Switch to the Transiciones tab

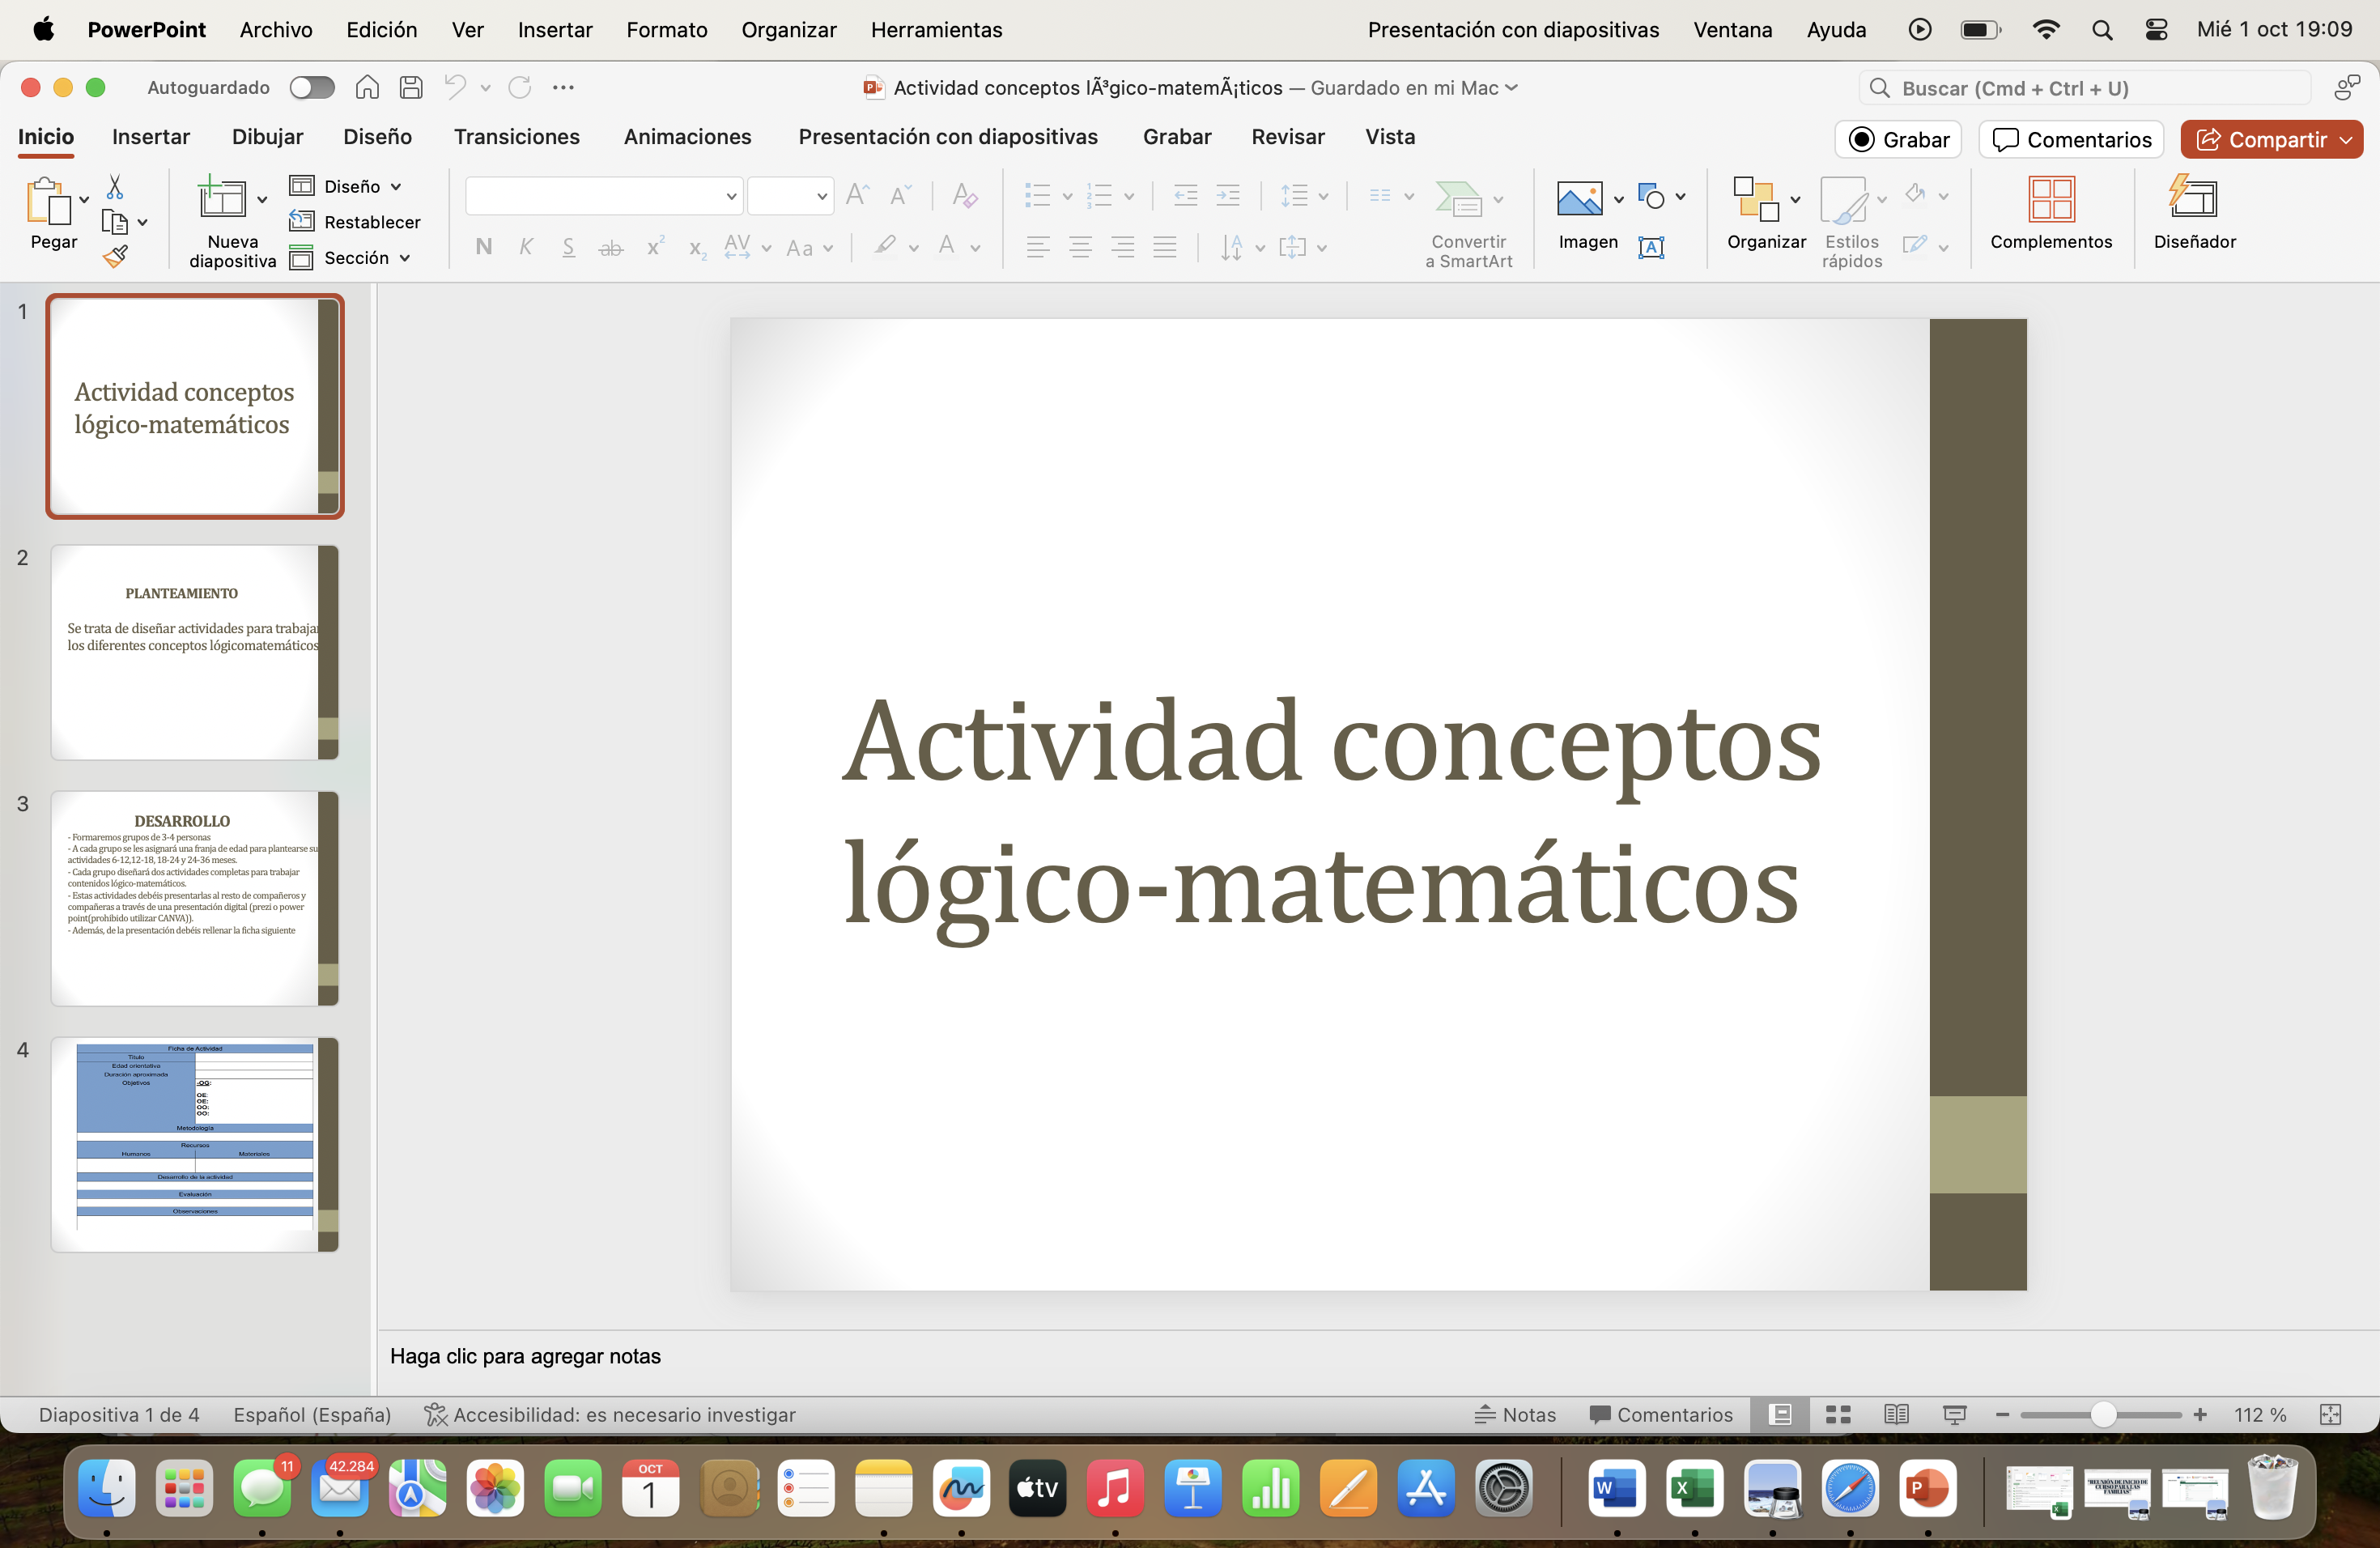(x=516, y=137)
